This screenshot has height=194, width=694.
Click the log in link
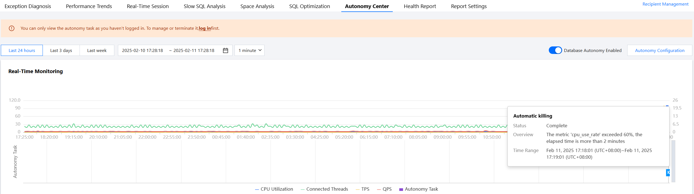(x=205, y=28)
